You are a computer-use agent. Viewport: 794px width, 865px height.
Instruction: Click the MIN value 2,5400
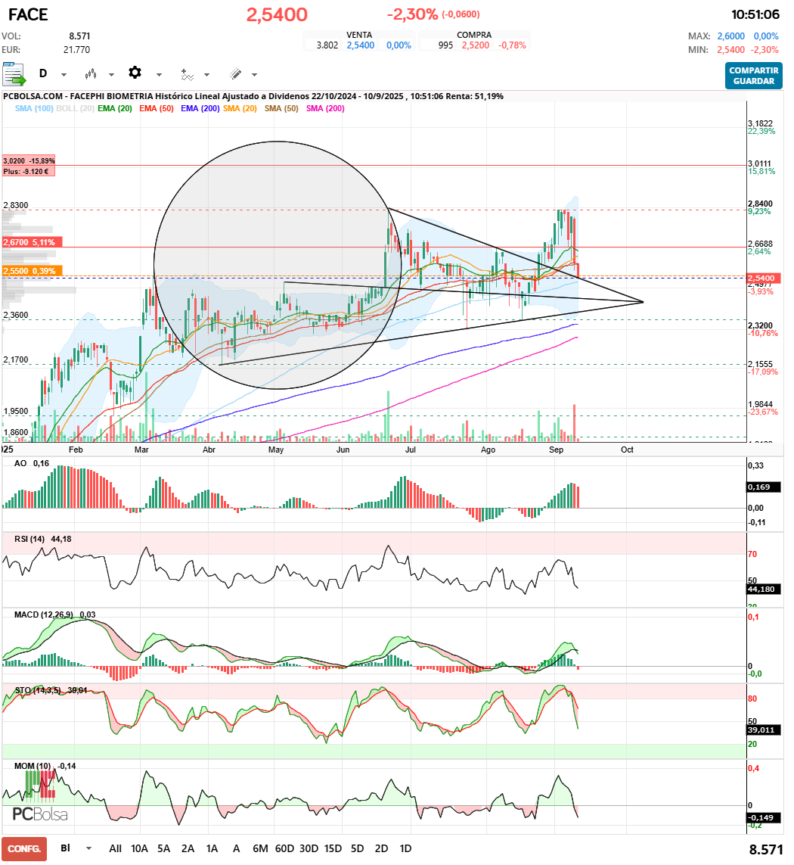730,50
